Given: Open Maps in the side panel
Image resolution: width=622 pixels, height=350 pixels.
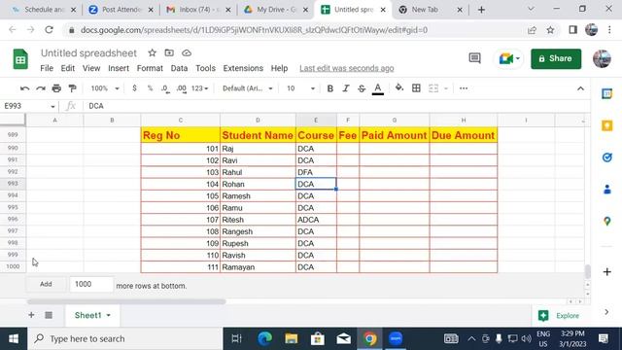Looking at the screenshot, I should pos(606,221).
